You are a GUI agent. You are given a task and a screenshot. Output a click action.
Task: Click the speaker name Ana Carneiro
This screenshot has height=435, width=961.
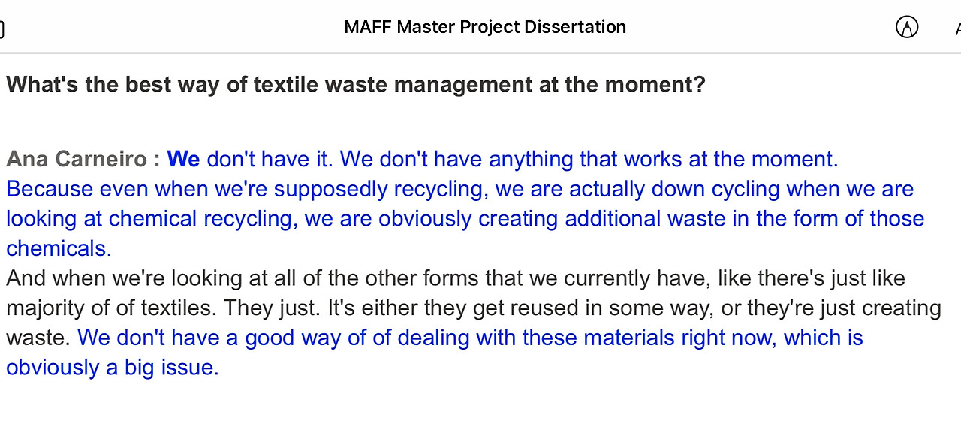pyautogui.click(x=77, y=159)
